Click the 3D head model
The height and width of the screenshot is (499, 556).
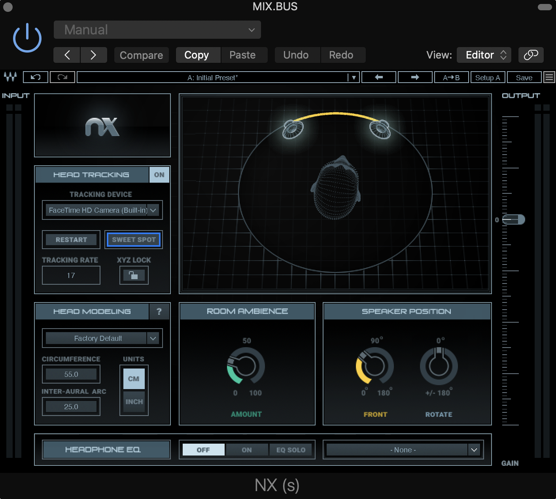pyautogui.click(x=336, y=187)
